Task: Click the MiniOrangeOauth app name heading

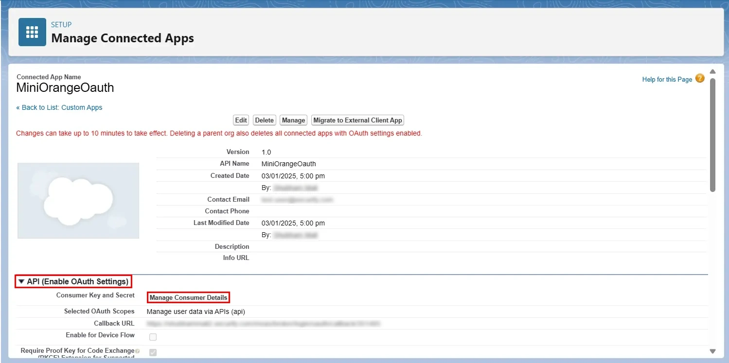Action: pyautogui.click(x=65, y=88)
